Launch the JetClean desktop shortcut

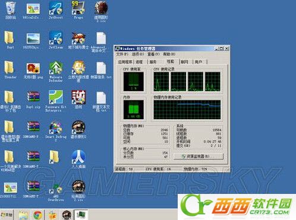point(56,40)
